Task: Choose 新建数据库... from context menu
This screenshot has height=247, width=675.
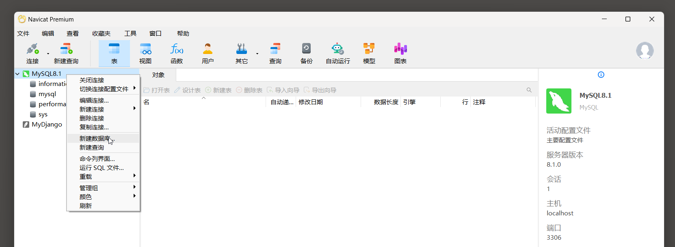Action: (x=103, y=139)
